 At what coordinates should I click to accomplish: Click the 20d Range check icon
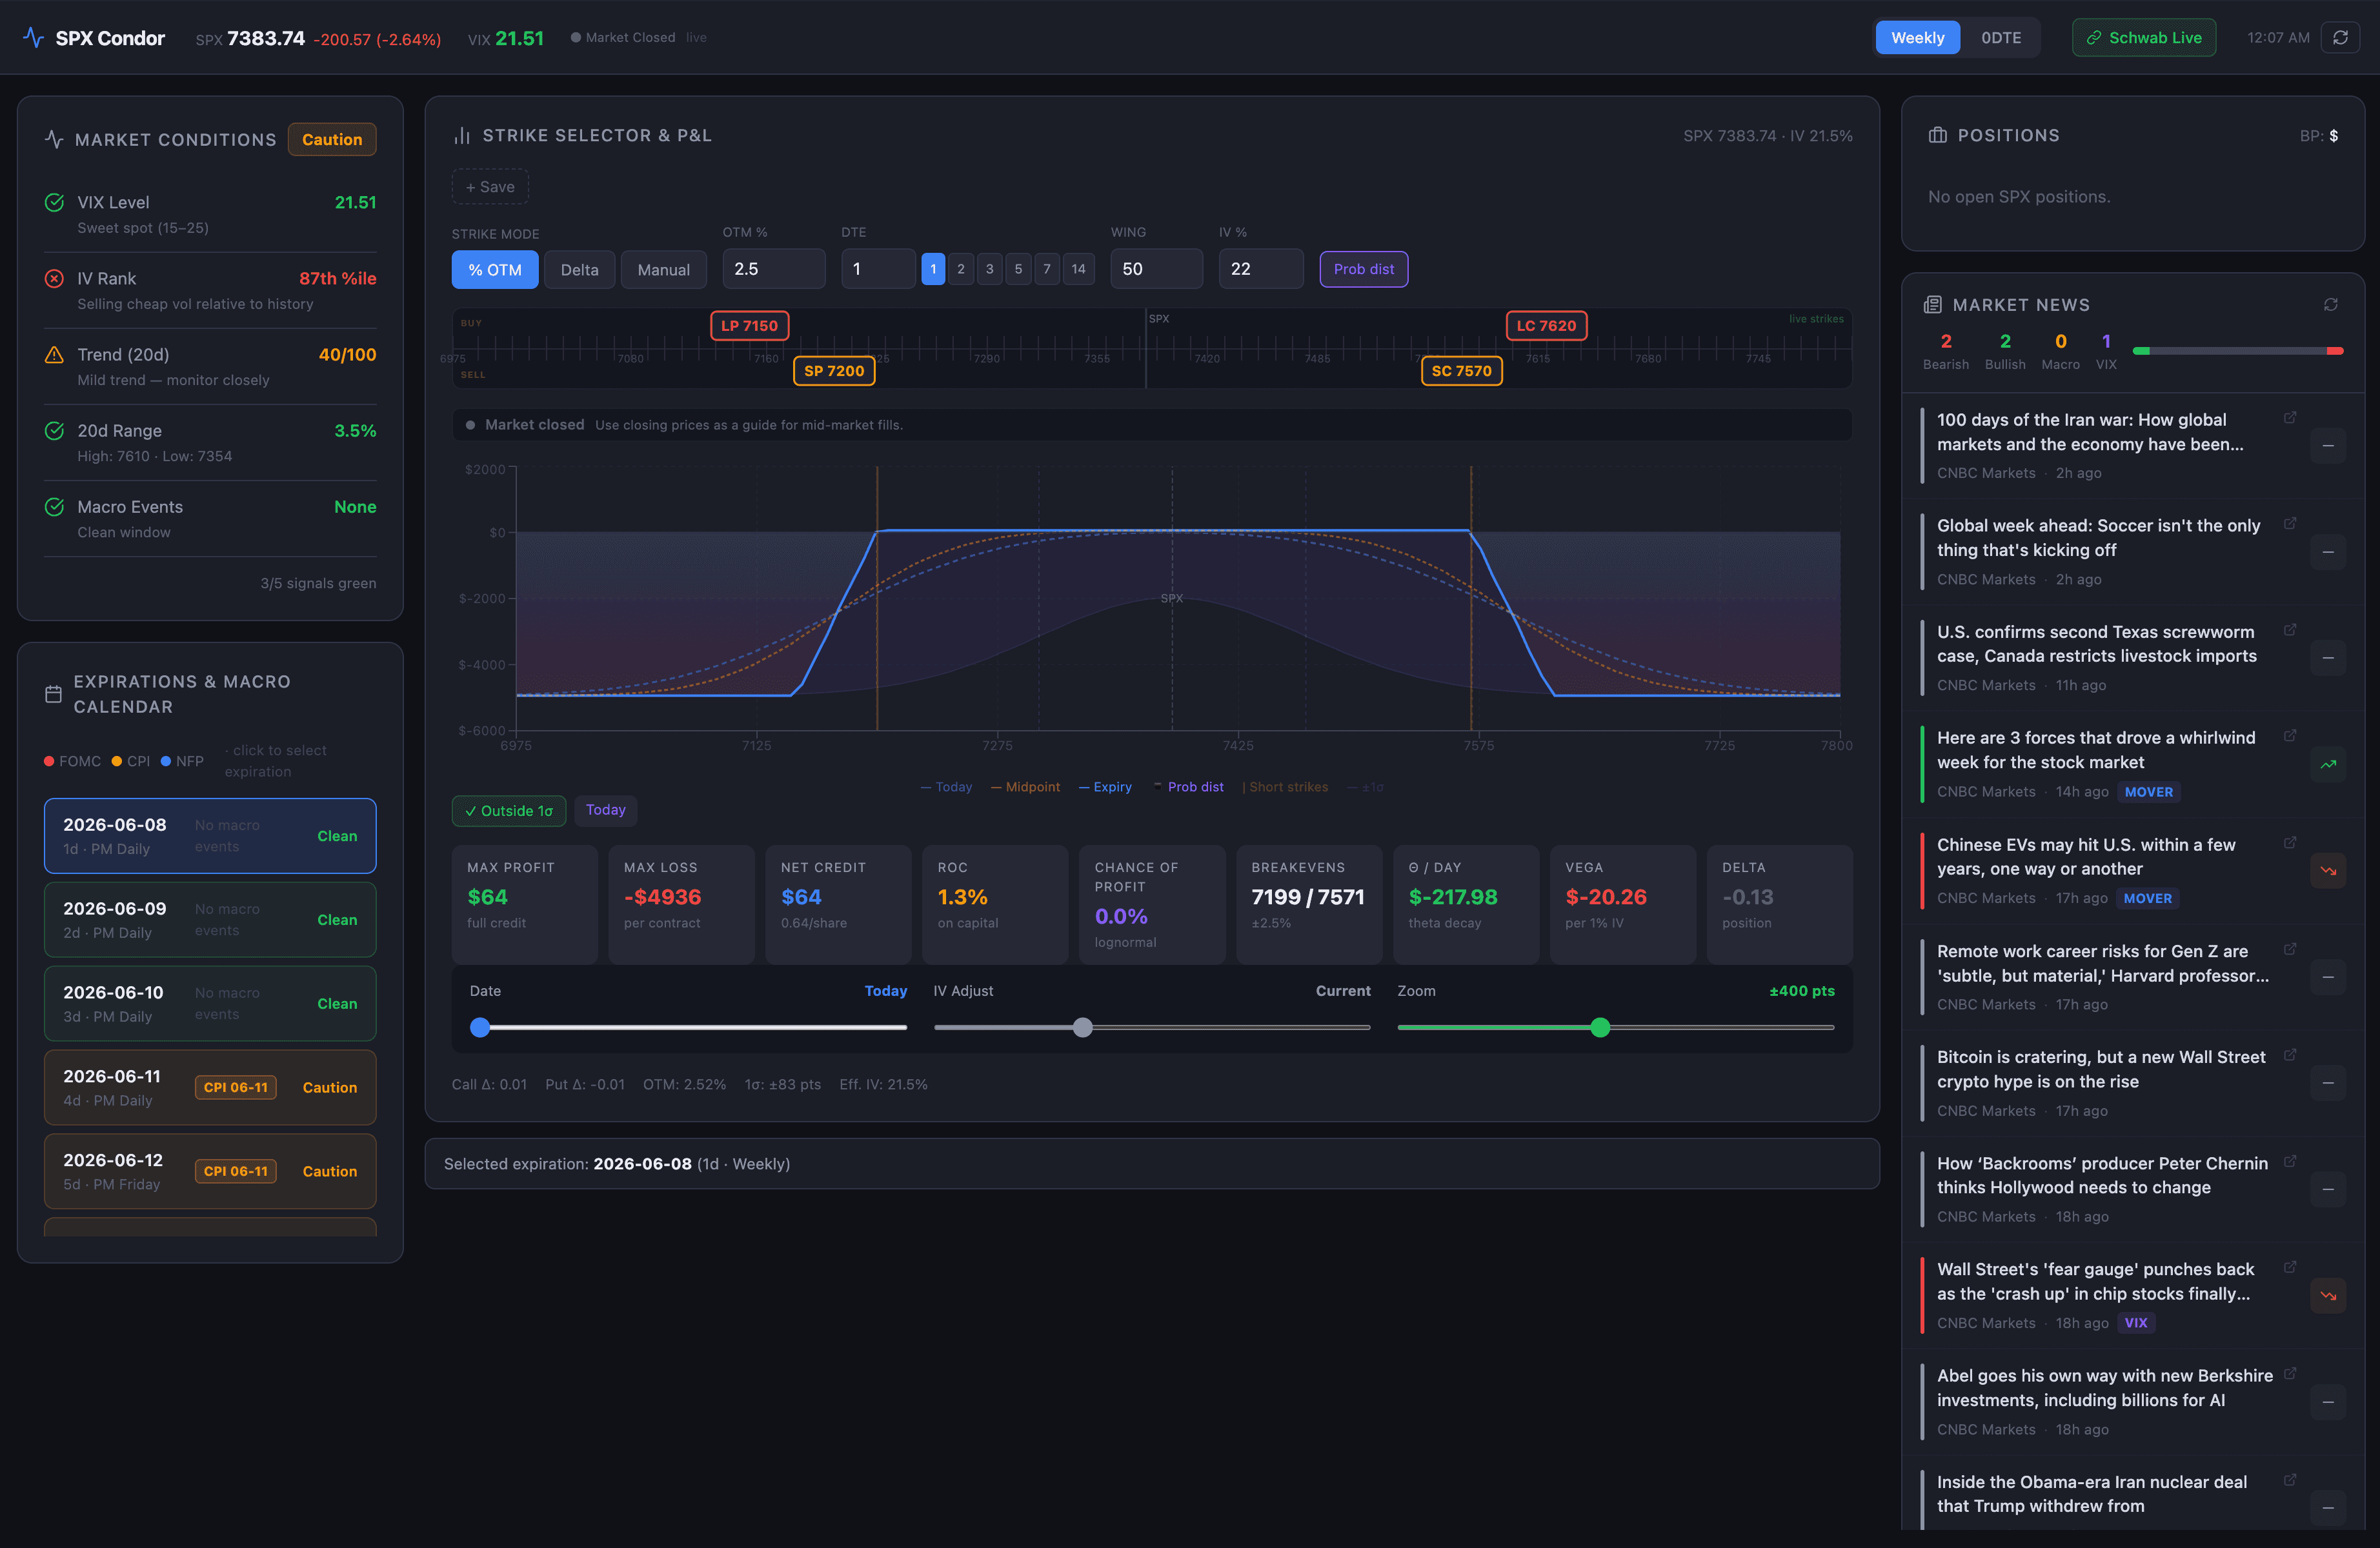coord(55,431)
